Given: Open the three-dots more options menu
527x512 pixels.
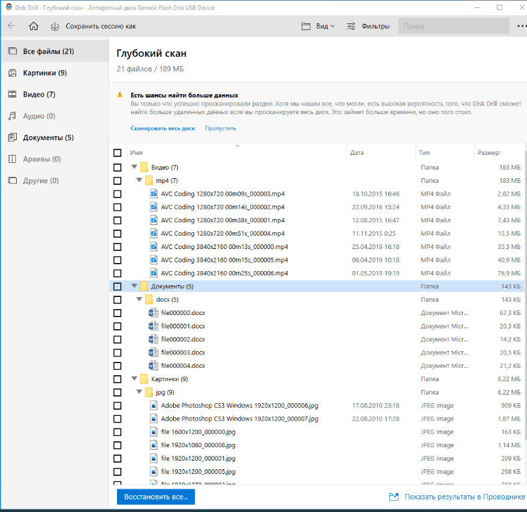Looking at the screenshot, I should 522,26.
